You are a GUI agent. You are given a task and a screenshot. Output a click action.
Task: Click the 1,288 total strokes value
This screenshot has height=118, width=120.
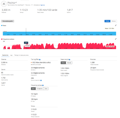[x=92, y=62]
